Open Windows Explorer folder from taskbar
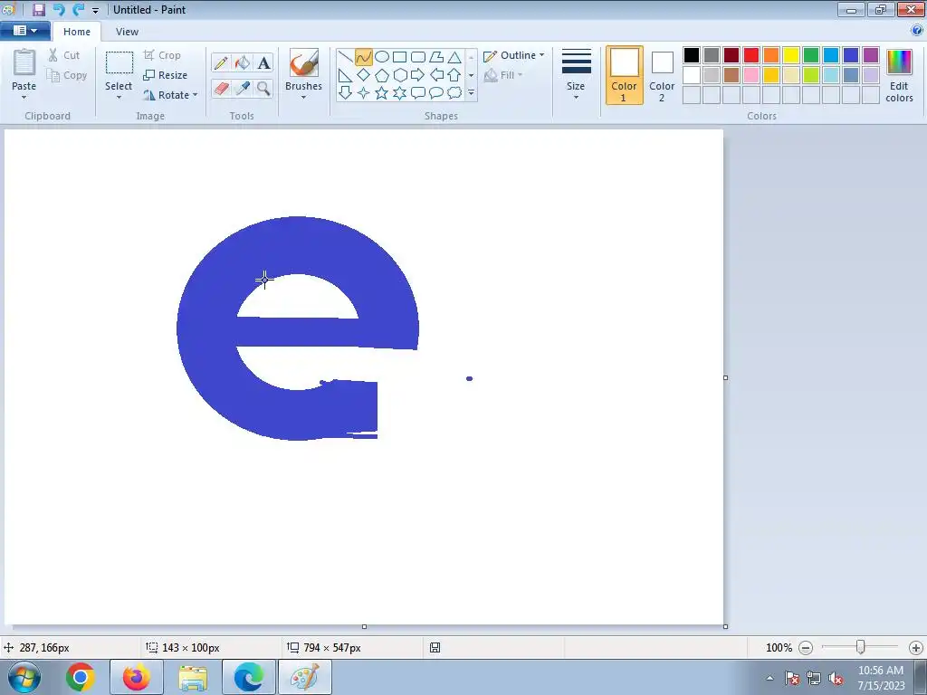The width and height of the screenshot is (927, 695). pyautogui.click(x=193, y=677)
